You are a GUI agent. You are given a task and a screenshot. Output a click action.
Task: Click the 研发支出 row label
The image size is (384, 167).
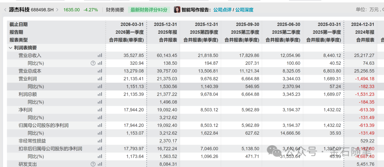click(28, 164)
